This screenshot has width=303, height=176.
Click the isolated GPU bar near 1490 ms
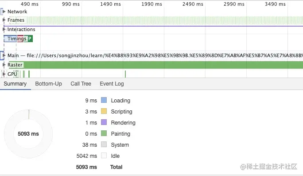[x=125, y=74]
